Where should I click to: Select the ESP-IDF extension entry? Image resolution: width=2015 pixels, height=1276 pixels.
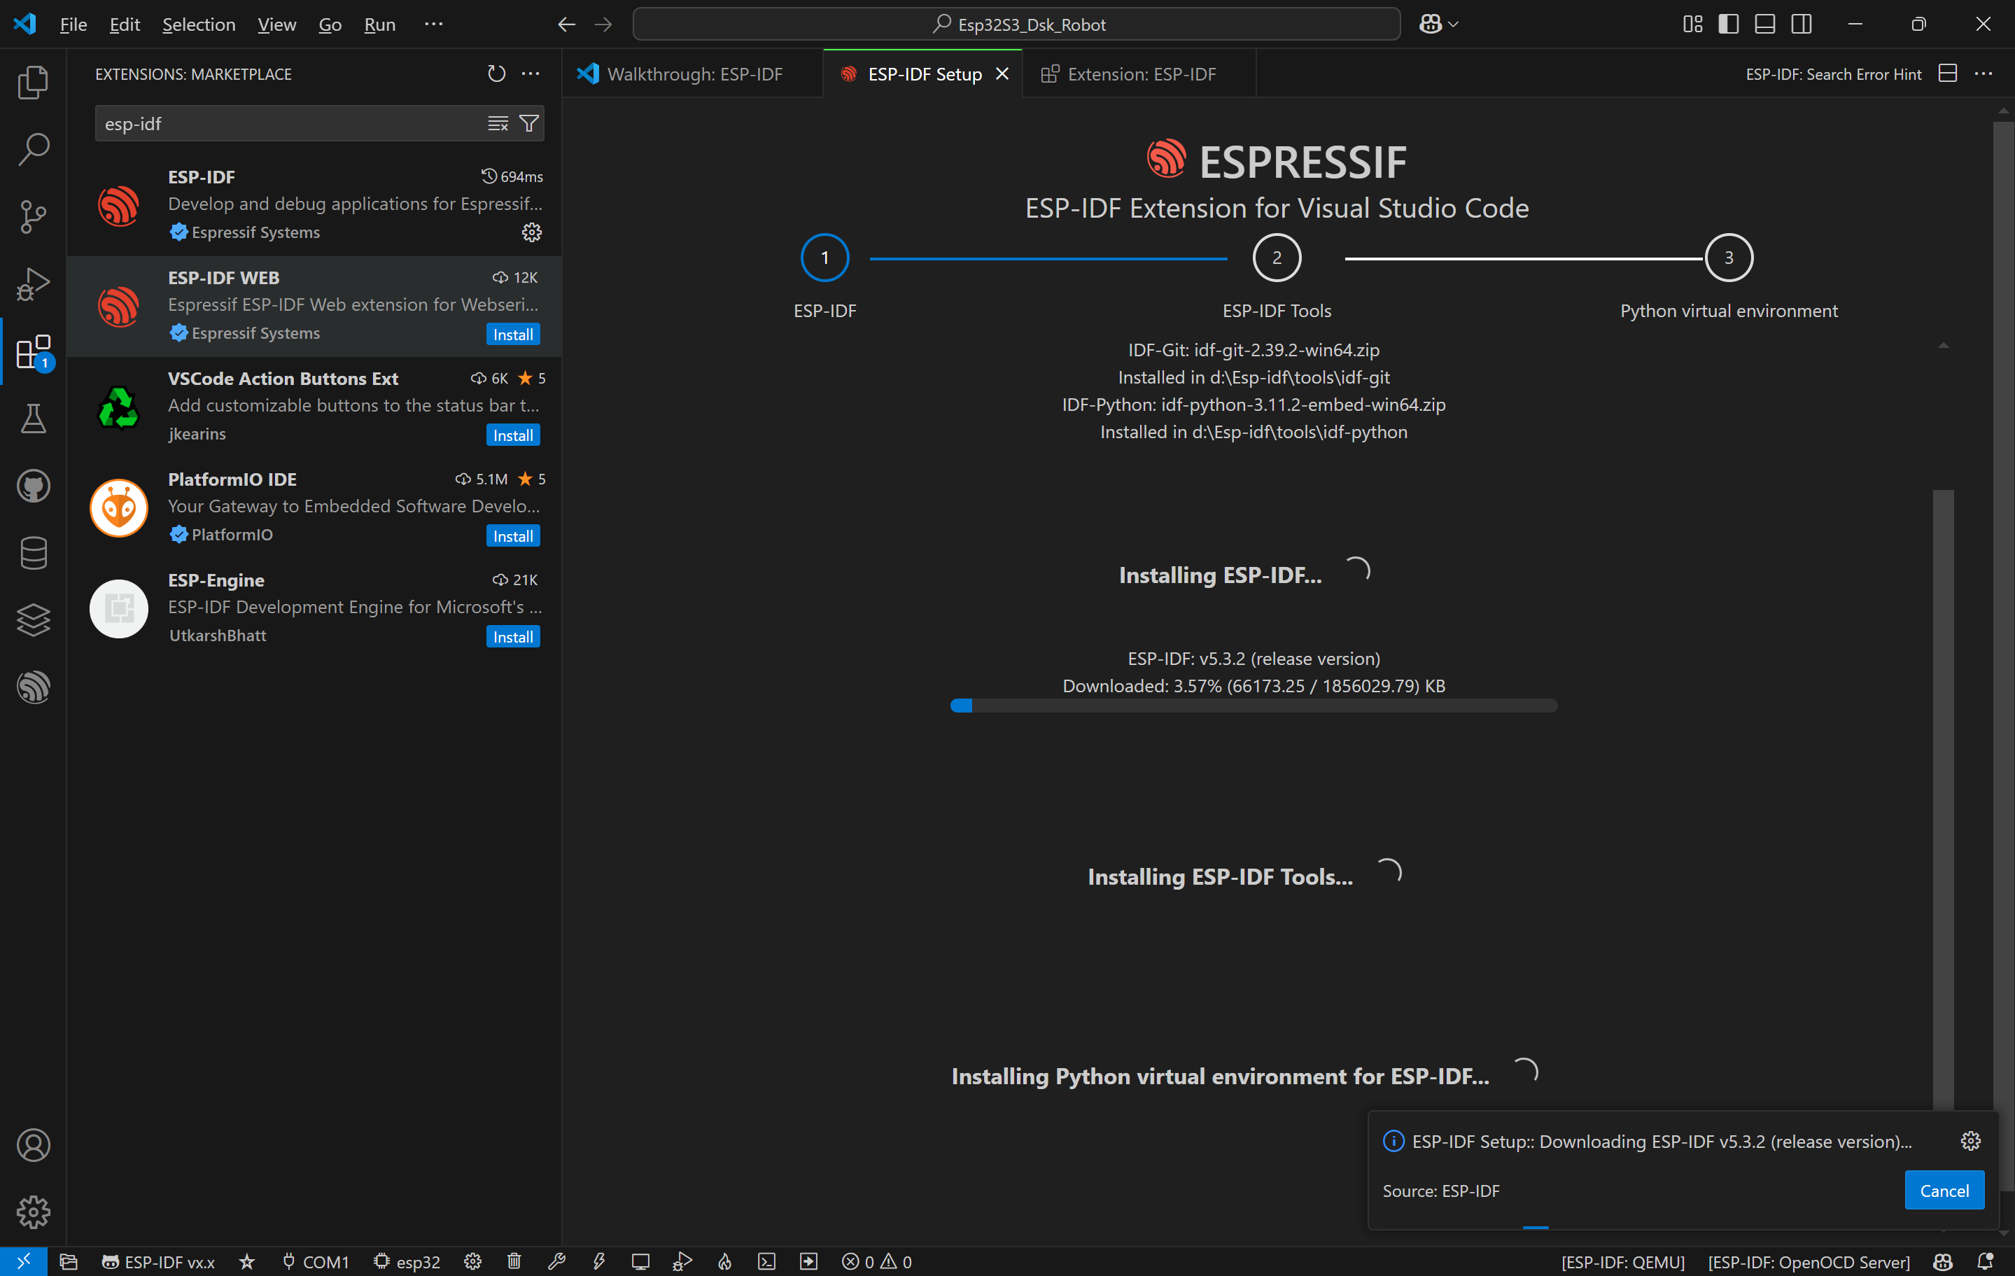click(315, 205)
